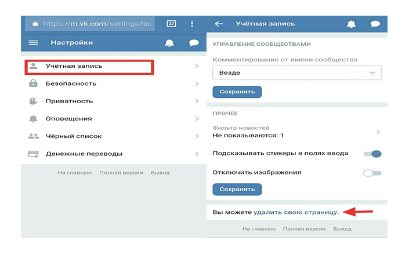Click the card icon of Денежные переводы
409x255 pixels.
[x=33, y=154]
